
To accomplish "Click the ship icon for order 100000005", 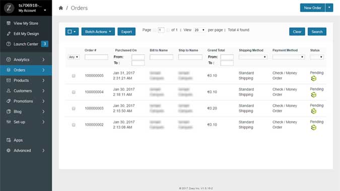I will pyautogui.click(x=313, y=78).
